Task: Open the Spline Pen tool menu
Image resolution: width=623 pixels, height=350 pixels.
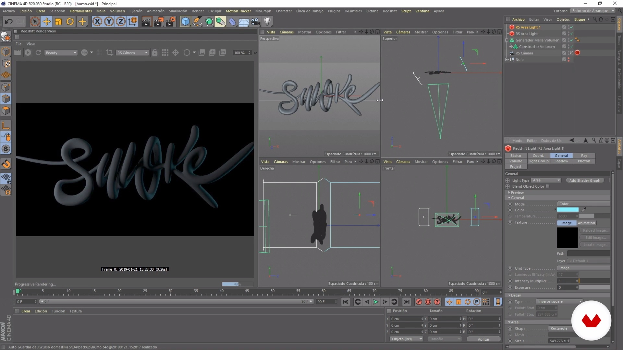Action: pos(197,22)
